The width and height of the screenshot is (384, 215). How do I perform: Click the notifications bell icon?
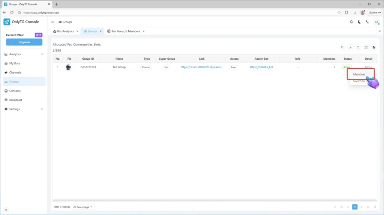click(351, 22)
